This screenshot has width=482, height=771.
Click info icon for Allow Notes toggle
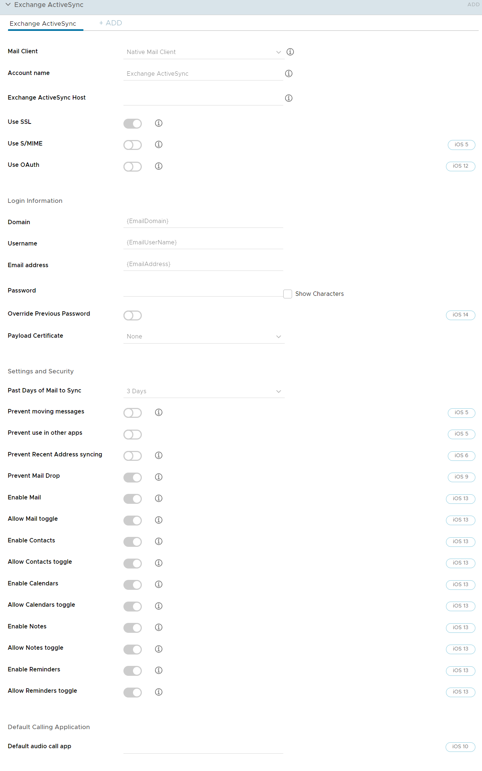pos(159,649)
